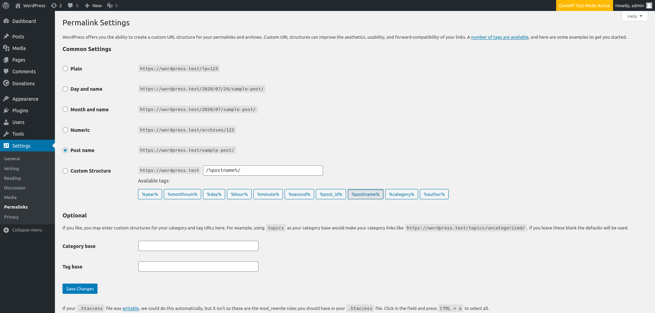Follow the 'writable' link
Viewport: 655px width, 313px height.
click(131, 308)
